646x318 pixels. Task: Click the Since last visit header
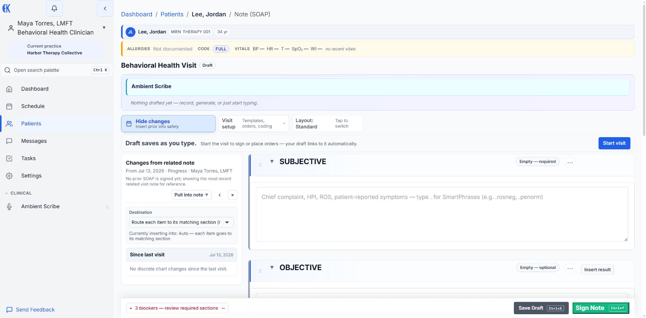[x=182, y=255]
